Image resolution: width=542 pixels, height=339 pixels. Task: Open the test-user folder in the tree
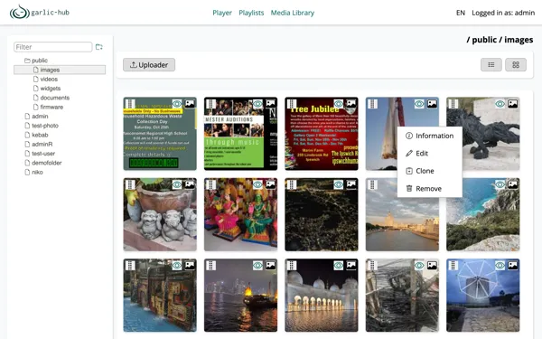(x=40, y=154)
